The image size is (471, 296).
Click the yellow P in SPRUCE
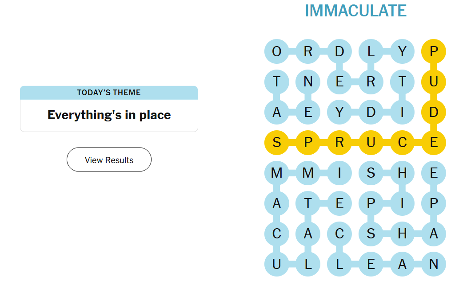pos(308,143)
